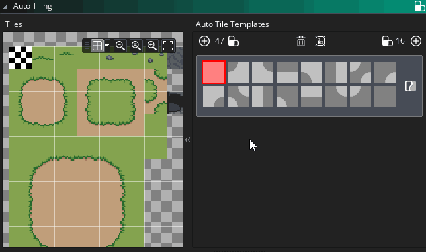The width and height of the screenshot is (426, 252).
Task: Collapse the Auto Tiling section triangle
Action: coord(5,7)
